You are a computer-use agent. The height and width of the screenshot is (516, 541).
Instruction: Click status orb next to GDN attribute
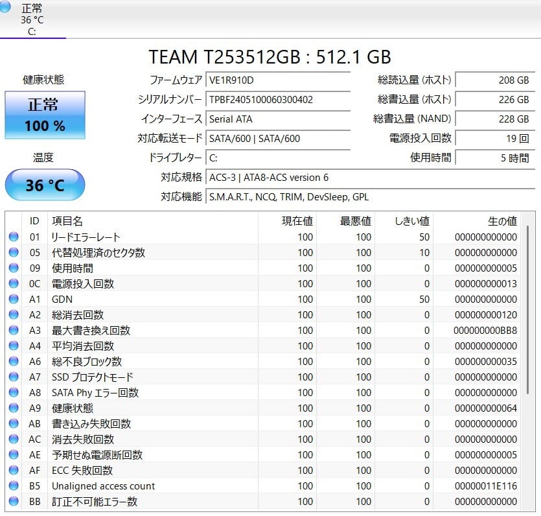click(x=13, y=299)
